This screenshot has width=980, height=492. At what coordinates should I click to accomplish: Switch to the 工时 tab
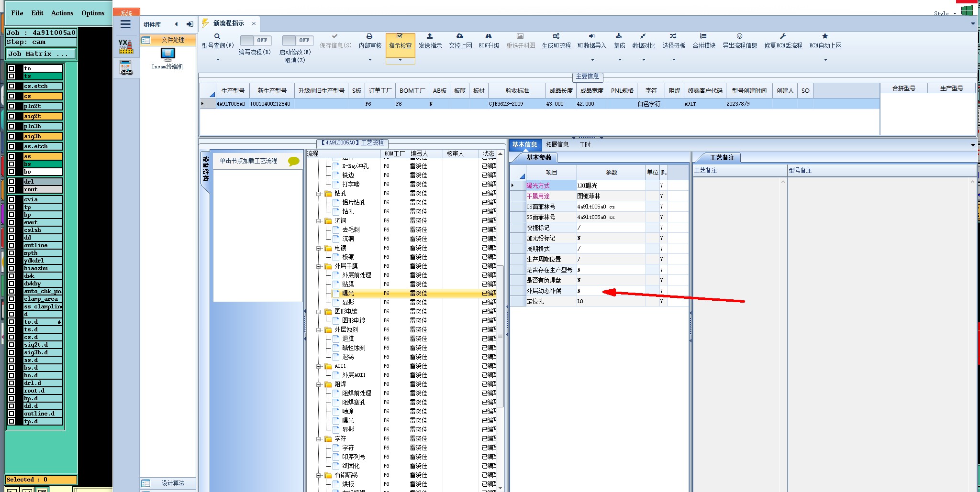coord(585,144)
